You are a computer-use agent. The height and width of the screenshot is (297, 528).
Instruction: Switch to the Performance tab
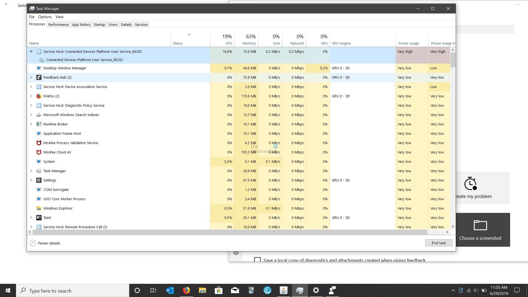pyautogui.click(x=58, y=24)
